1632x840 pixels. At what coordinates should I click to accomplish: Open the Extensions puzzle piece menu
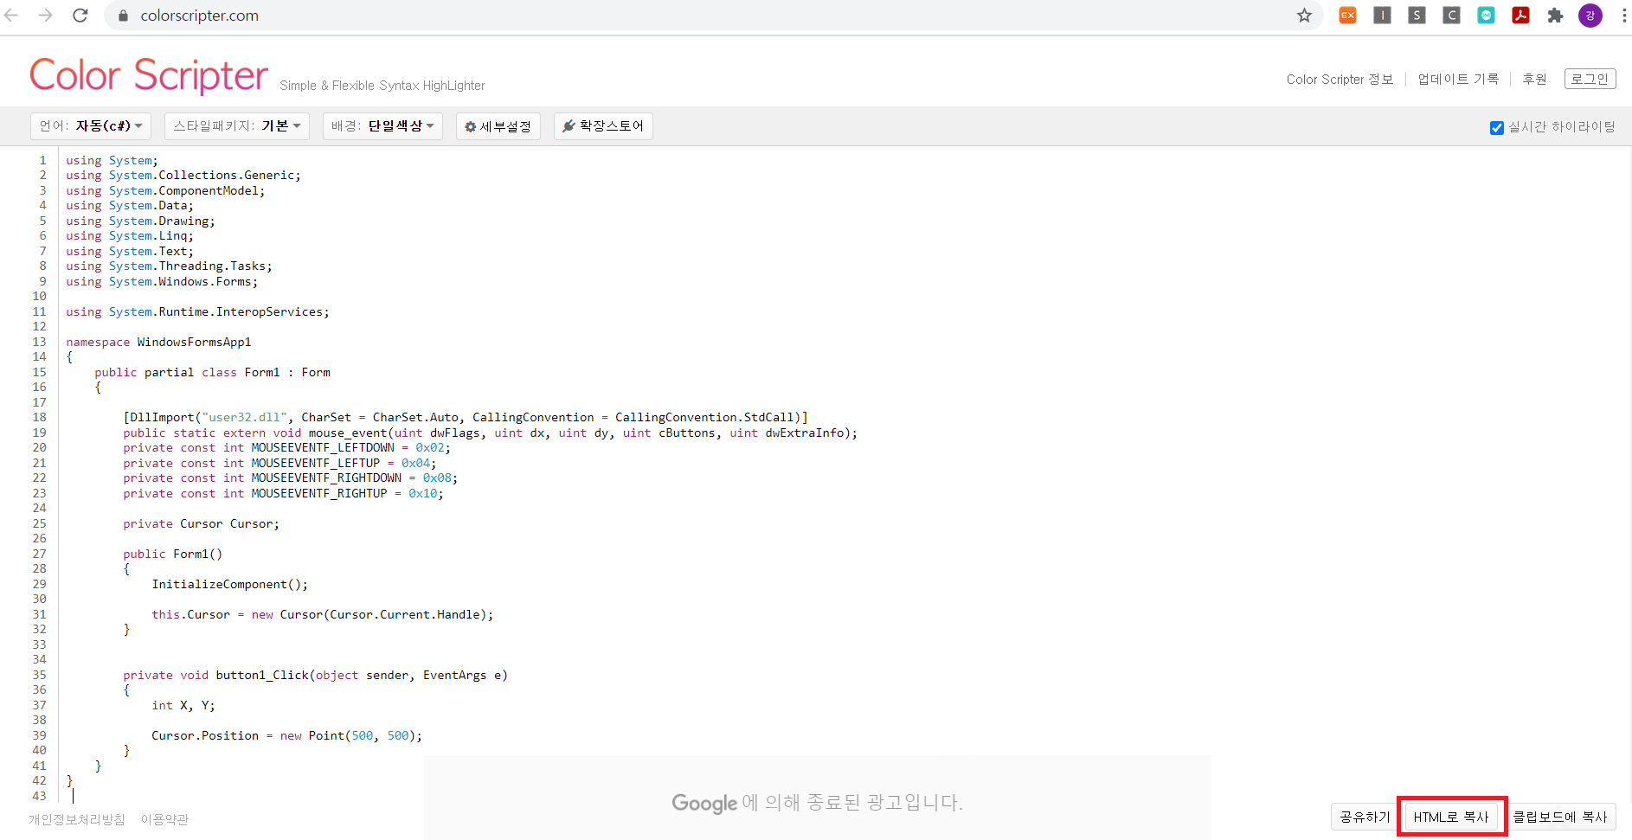tap(1555, 16)
